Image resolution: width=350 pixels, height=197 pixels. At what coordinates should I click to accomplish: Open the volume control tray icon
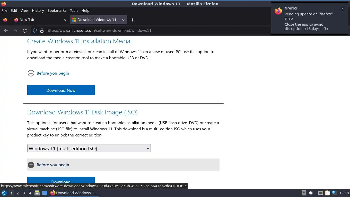point(311,193)
